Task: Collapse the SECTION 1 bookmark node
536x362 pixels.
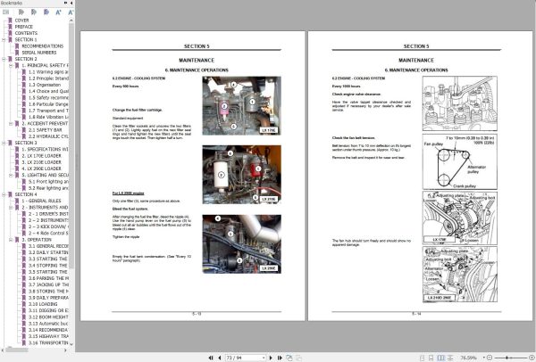Action: [x=4, y=39]
